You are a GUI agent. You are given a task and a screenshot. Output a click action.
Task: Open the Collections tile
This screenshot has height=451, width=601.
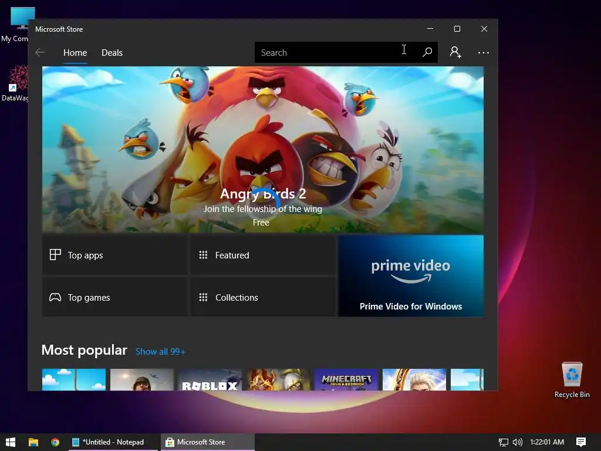263,297
